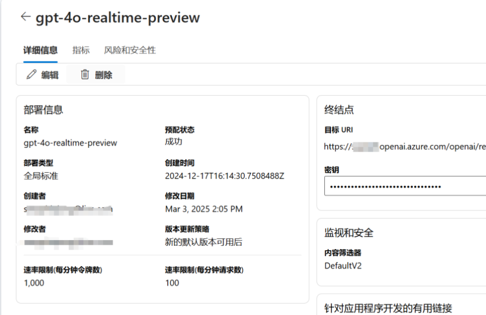
Task: Click the 删除 button label
Action: (104, 75)
